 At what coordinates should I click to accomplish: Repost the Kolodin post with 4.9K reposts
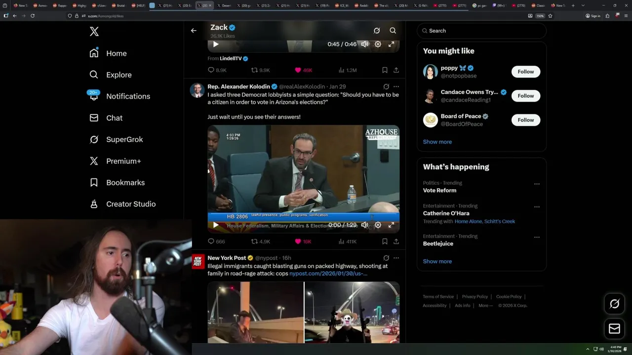pos(261,242)
